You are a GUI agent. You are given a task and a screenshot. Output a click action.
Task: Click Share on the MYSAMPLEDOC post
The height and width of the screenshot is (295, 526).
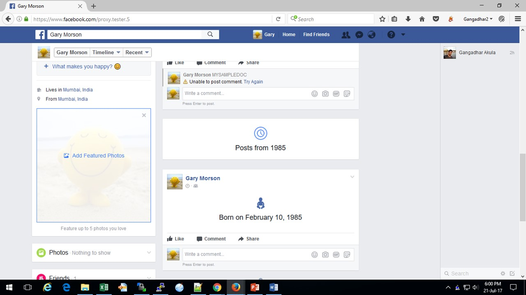pyautogui.click(x=249, y=63)
